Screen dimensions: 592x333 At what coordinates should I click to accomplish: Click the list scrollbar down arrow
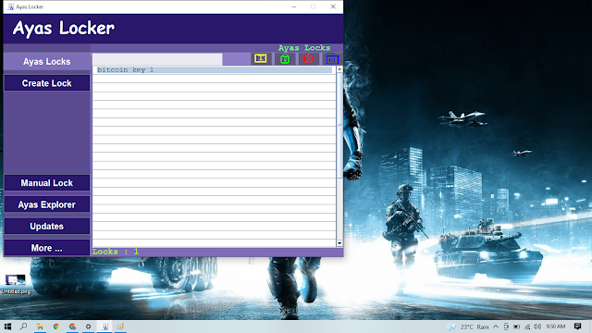click(339, 243)
